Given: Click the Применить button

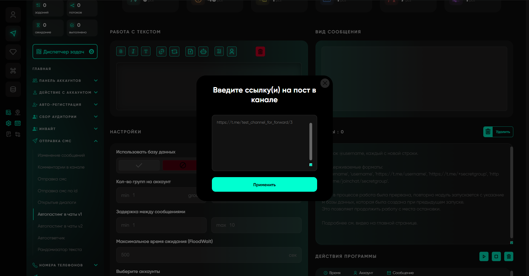Looking at the screenshot, I should pos(264,185).
